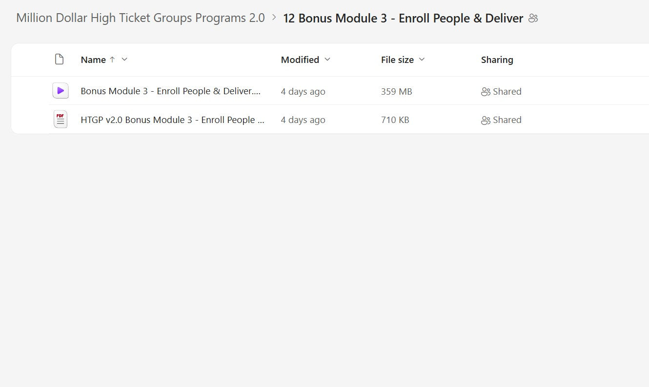
Task: Expand the Modified column dropdown chevron
Action: 327,60
